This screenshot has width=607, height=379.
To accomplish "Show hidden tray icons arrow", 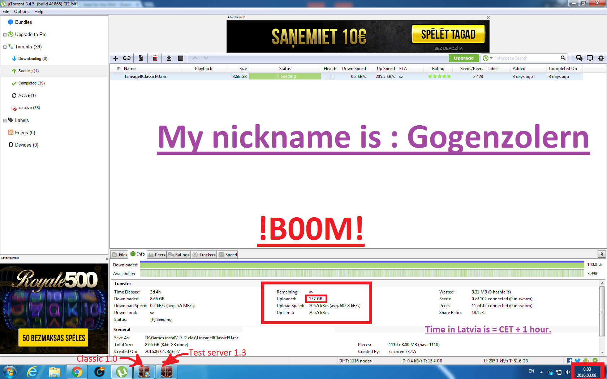I will point(541,372).
